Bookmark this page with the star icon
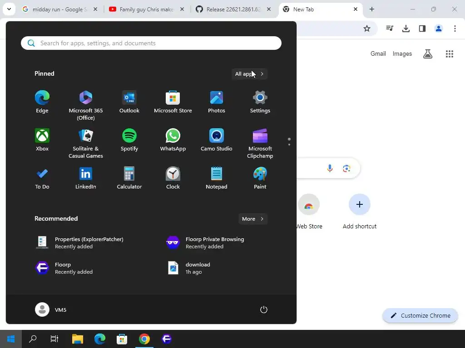This screenshot has height=348, width=465. tap(367, 29)
